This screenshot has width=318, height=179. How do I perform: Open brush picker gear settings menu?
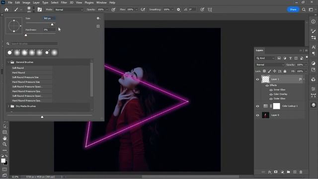pyautogui.click(x=98, y=18)
